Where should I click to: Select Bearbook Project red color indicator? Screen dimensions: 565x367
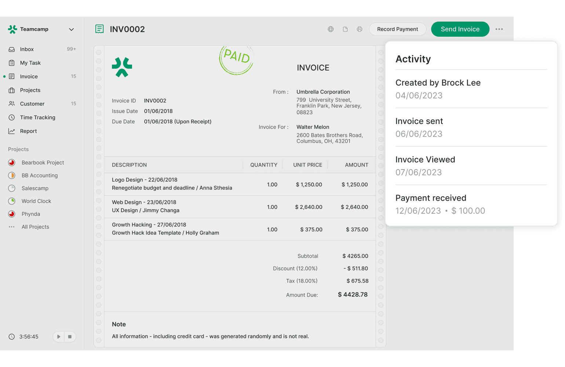(12, 163)
